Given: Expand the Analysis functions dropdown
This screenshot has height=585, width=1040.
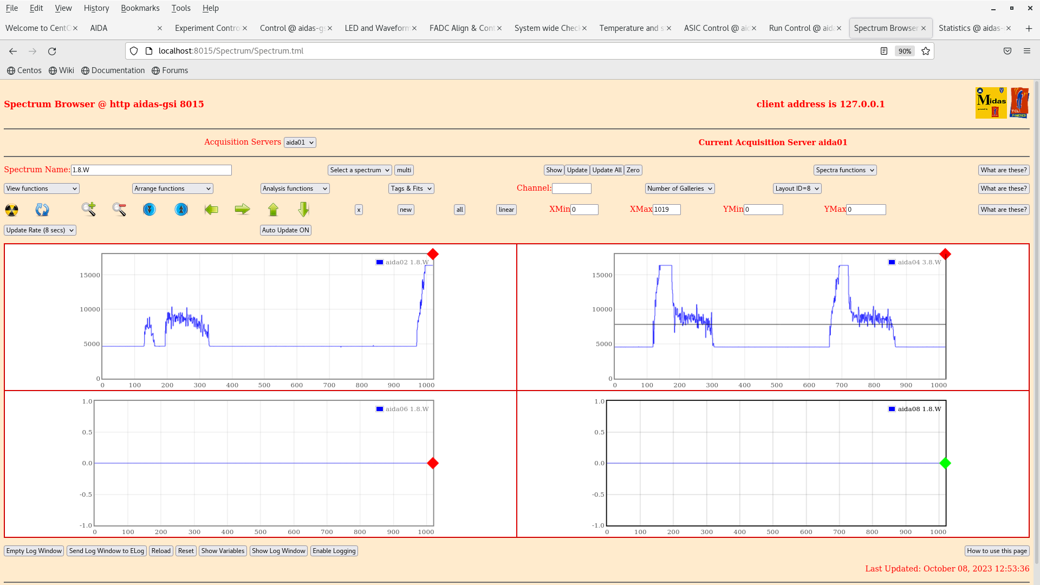Looking at the screenshot, I should coord(295,188).
